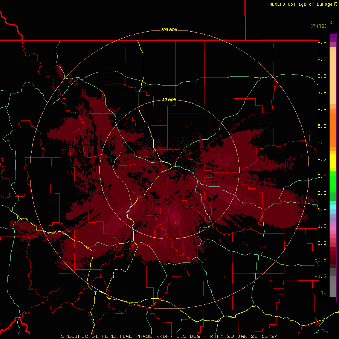The height and width of the screenshot is (339, 339).
Task: Click the -1.3 value on color scale
Action: pyautogui.click(x=321, y=276)
